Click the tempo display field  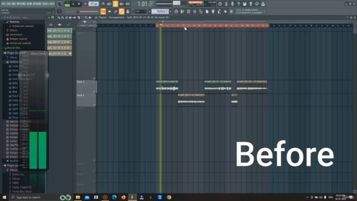point(94,4)
